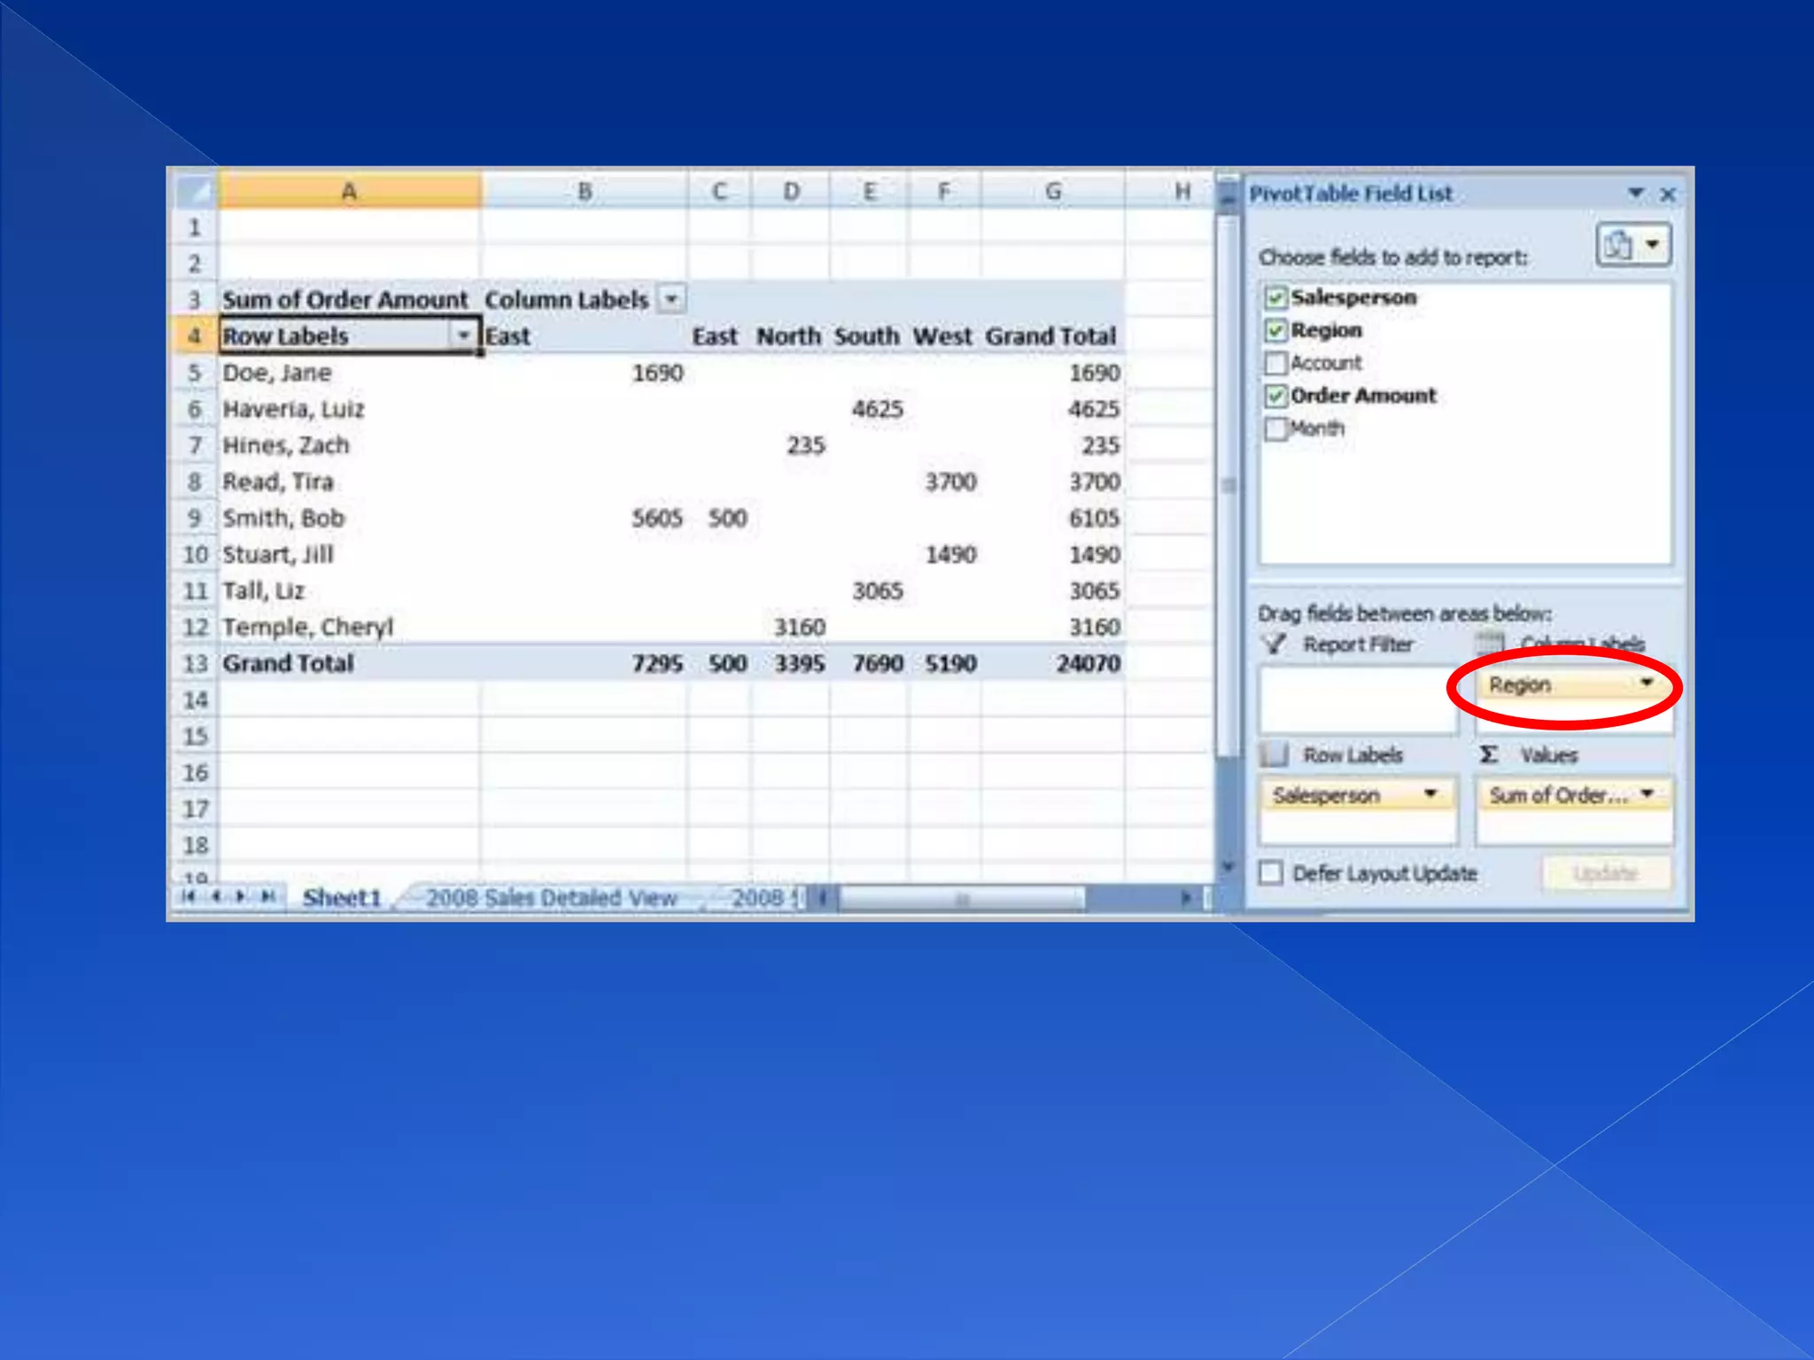Click first-sheet navigation arrow
The image size is (1814, 1360).
(x=188, y=897)
